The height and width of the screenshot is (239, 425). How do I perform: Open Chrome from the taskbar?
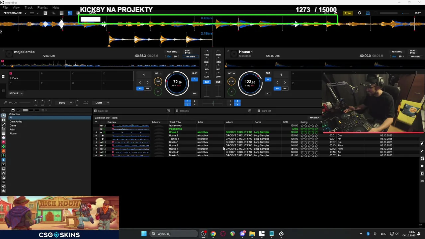tap(213, 234)
